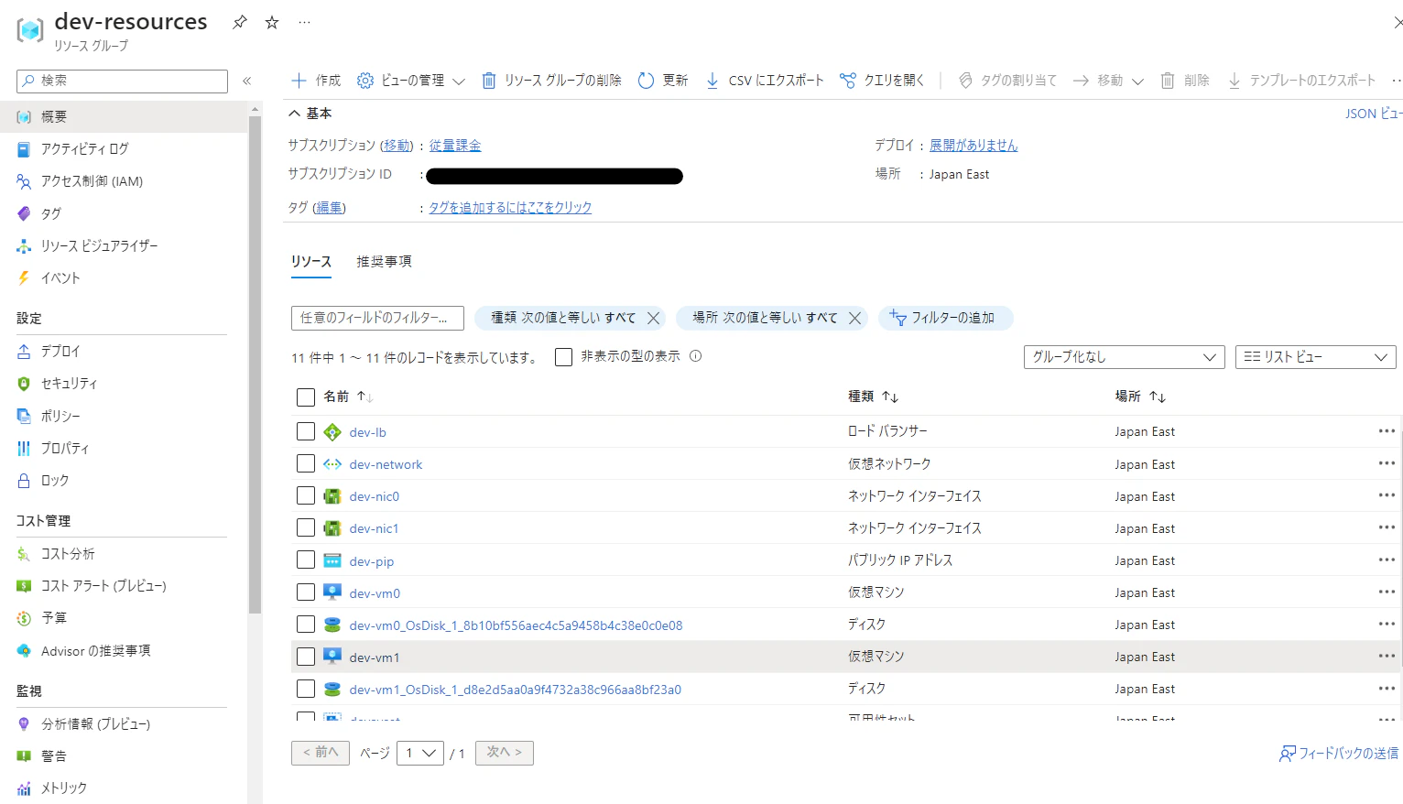
Task: Check the box for dev-pip
Action: pos(306,560)
